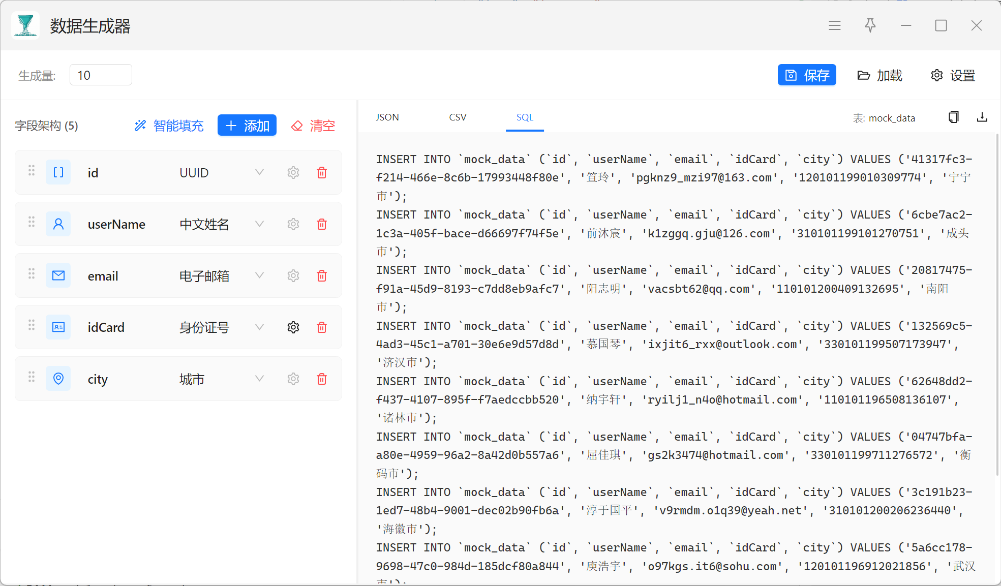Click the copy SQL output icon
This screenshot has height=586, width=1001.
click(953, 117)
